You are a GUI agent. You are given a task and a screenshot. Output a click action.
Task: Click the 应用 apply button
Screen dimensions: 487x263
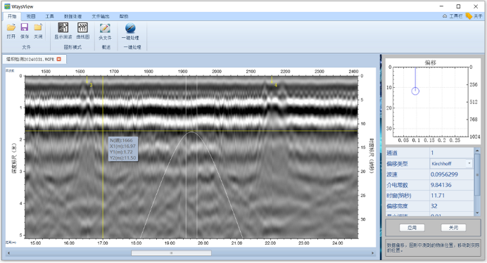pos(412,228)
